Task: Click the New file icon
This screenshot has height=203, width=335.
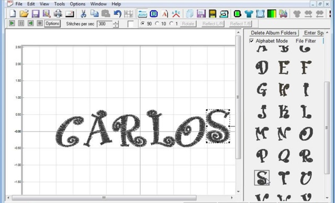Action: (x=13, y=14)
